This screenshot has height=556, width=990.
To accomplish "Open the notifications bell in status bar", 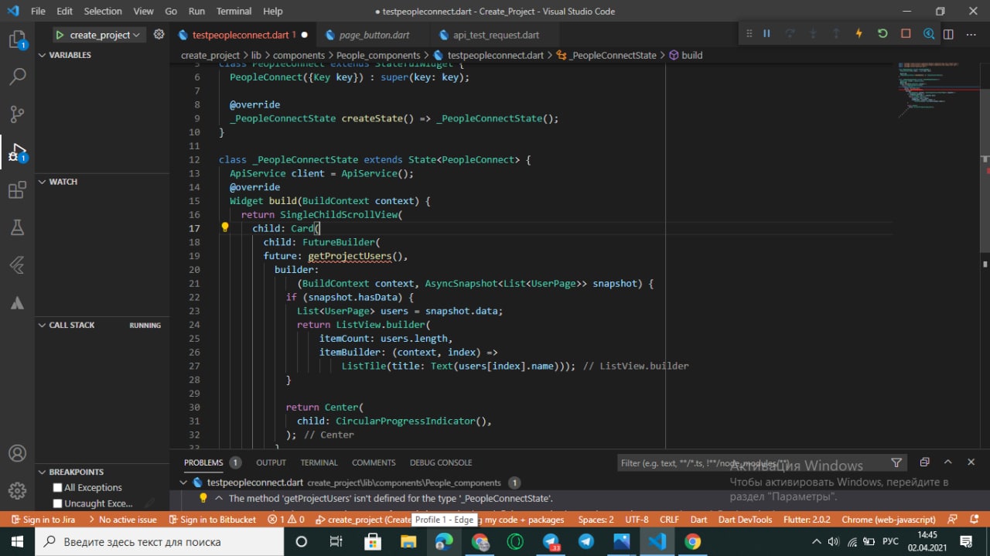I will [x=976, y=520].
